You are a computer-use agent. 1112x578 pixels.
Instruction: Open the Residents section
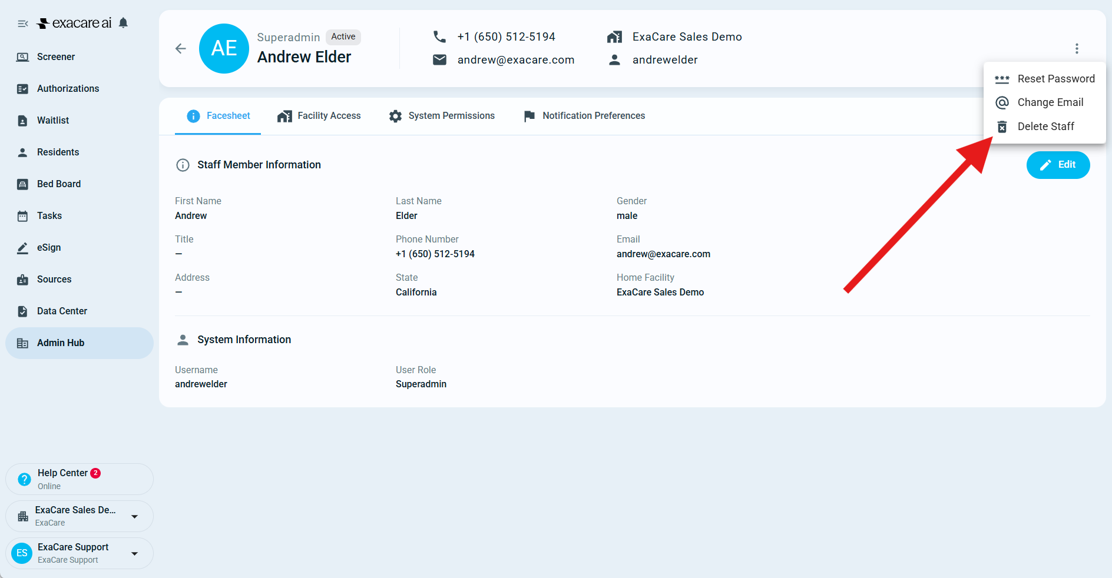80,152
